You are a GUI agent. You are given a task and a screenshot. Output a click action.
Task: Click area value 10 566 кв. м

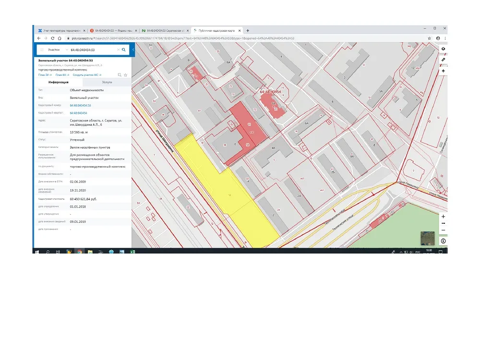[x=79, y=133]
